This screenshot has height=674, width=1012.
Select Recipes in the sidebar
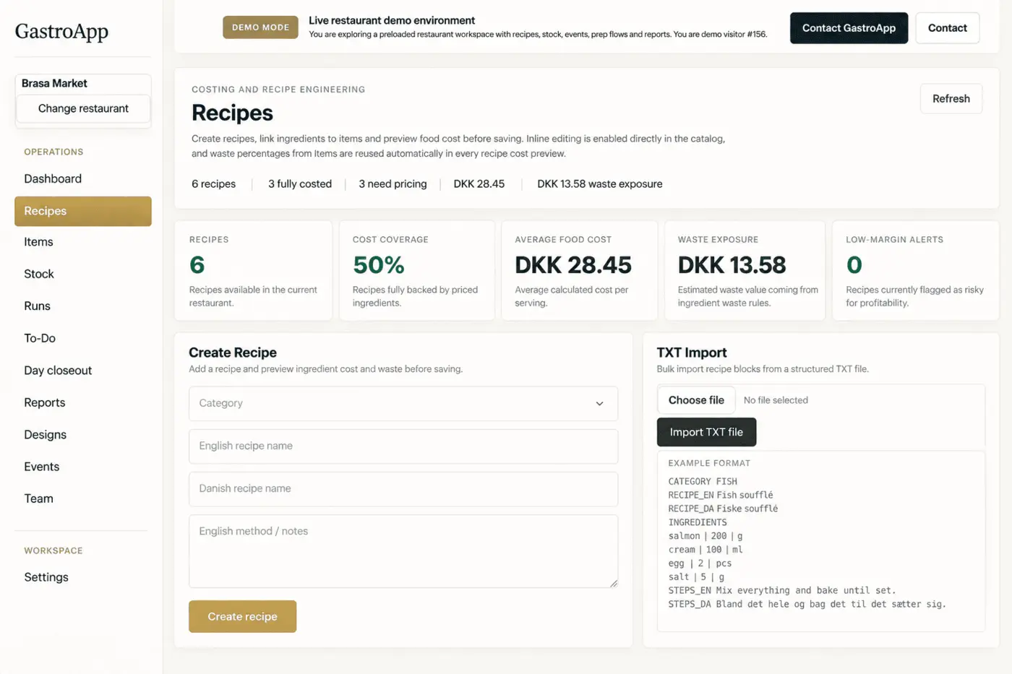pos(83,211)
